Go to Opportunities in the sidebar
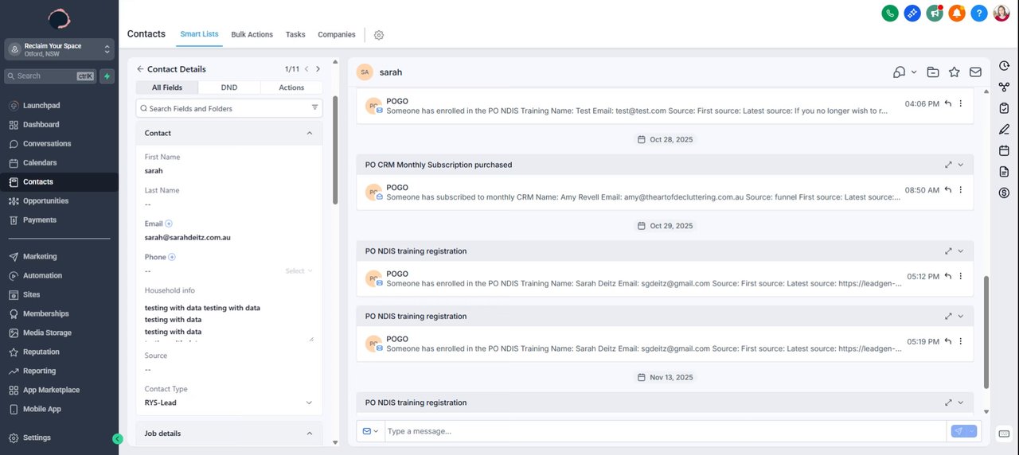1019x455 pixels. (x=45, y=201)
